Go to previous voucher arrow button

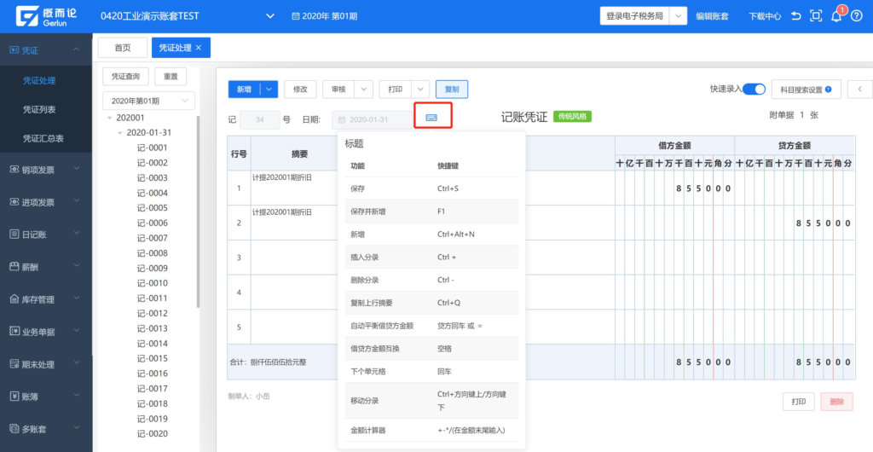[x=859, y=89]
